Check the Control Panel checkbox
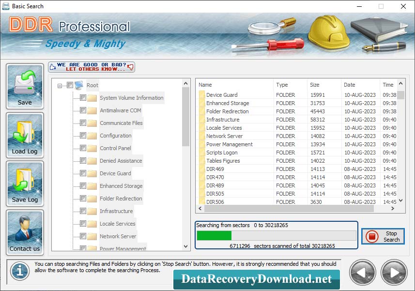The width and height of the screenshot is (415, 291). point(83,148)
